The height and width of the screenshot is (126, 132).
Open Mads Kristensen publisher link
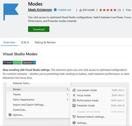point(40,10)
